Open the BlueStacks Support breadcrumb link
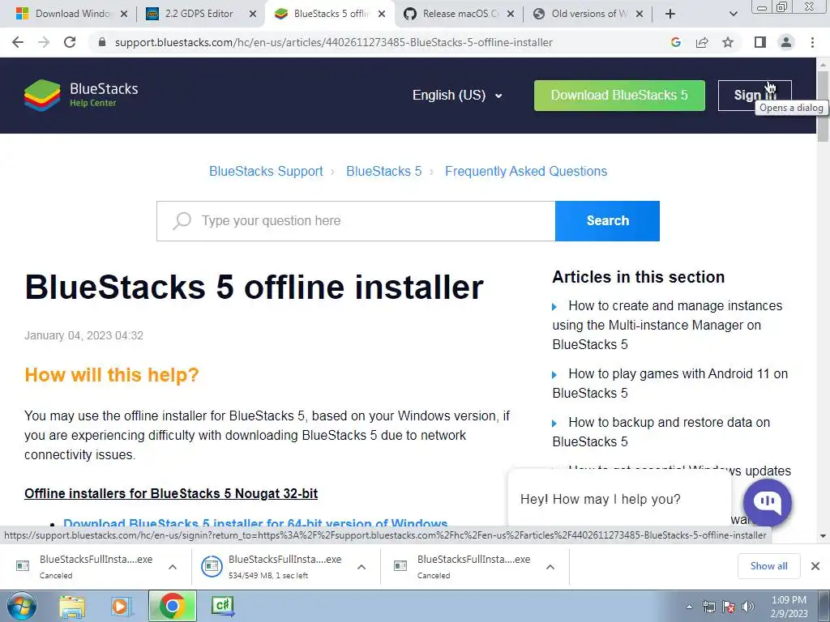The image size is (830, 622). click(x=266, y=172)
